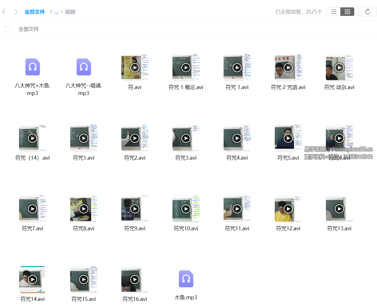Image resolution: width=377 pixels, height=306 pixels.
Task: Play 符咒 1 概论.avi video
Action: pyautogui.click(x=186, y=67)
